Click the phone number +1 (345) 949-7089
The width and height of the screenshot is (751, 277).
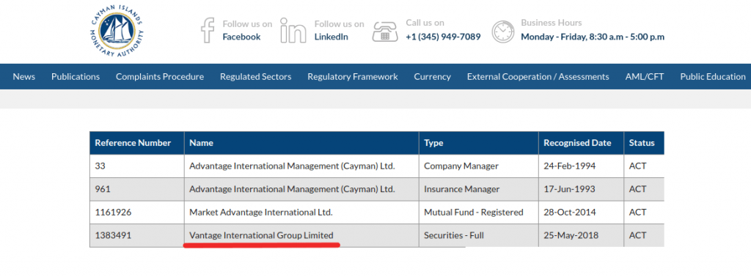coord(443,37)
